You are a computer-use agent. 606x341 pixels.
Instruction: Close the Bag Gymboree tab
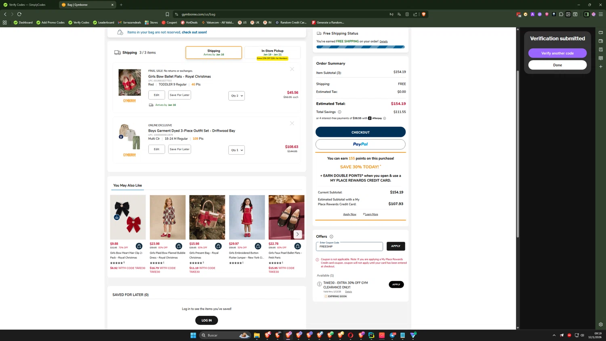tap(112, 5)
